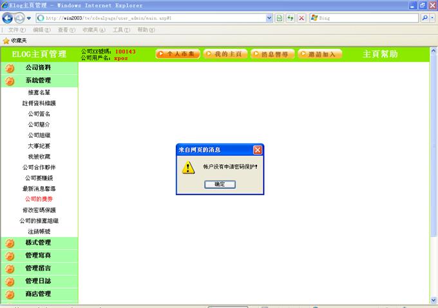Click into the Bing search field
This screenshot has width=438, height=308.
coord(367,18)
